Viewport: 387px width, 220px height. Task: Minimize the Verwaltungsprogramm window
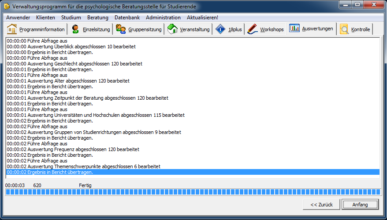click(x=346, y=5)
